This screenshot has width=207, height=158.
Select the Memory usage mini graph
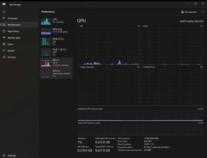pos(46,31)
